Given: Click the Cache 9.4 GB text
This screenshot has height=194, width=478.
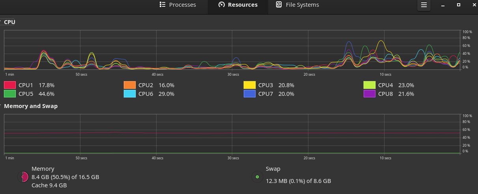Looking at the screenshot, I should [49, 185].
